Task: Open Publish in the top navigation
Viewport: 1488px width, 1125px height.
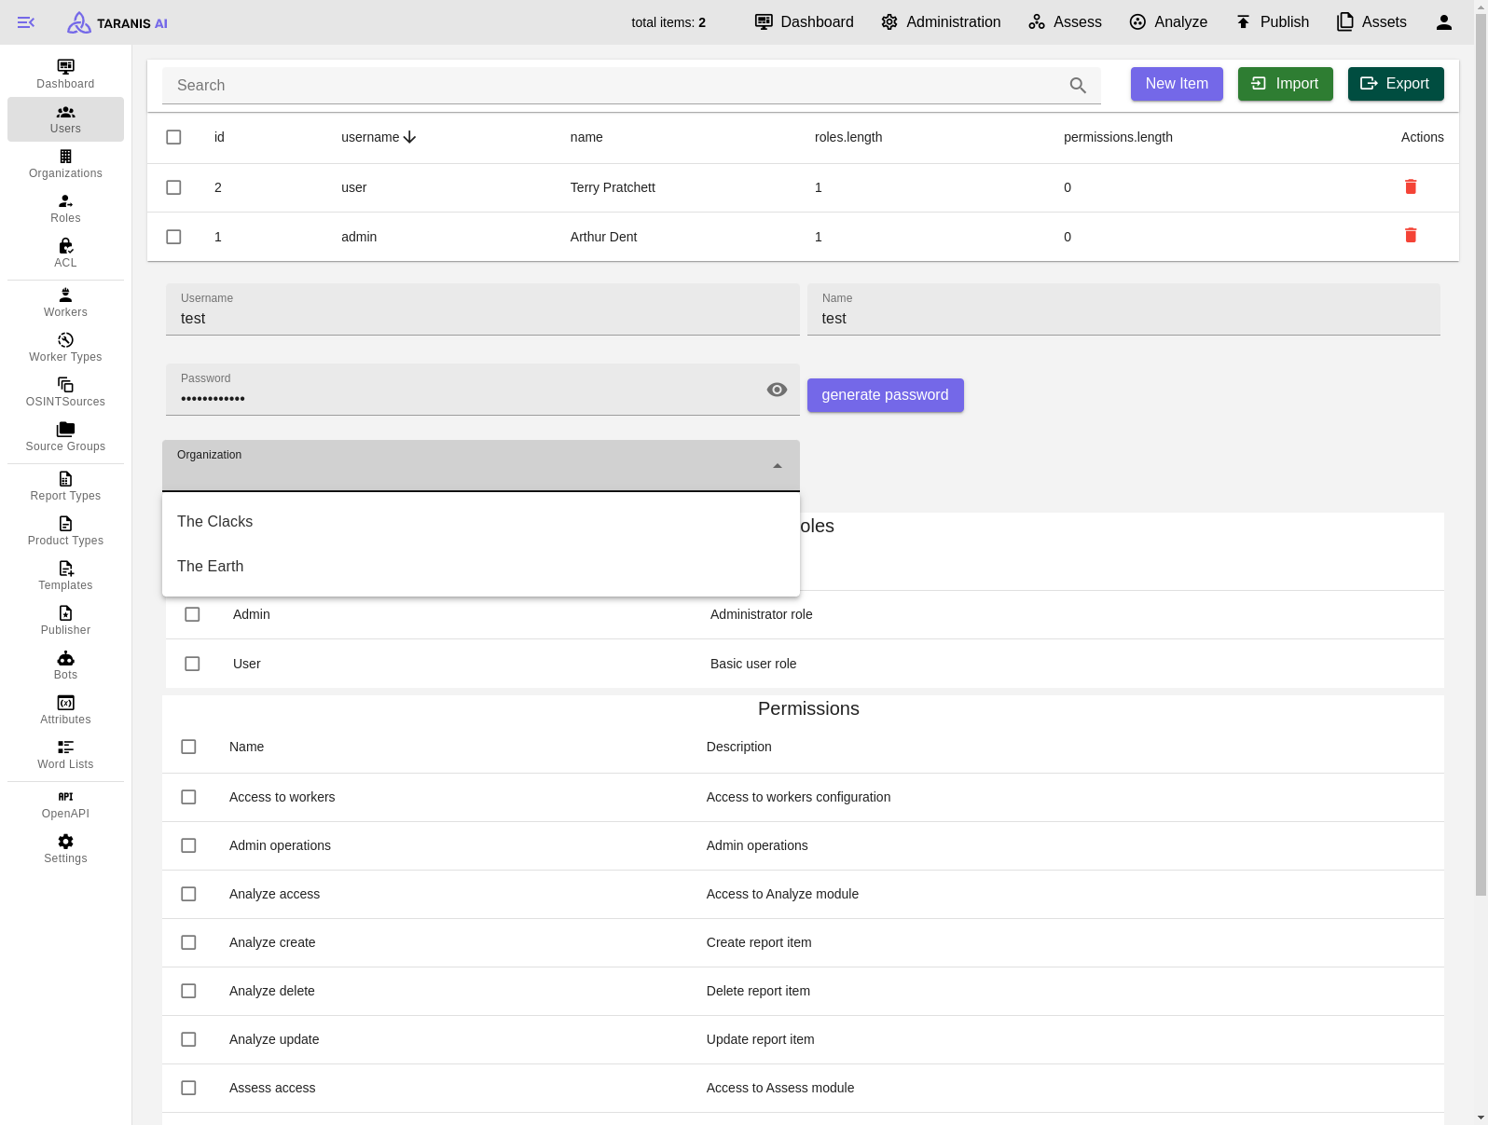Action: tap(1273, 22)
